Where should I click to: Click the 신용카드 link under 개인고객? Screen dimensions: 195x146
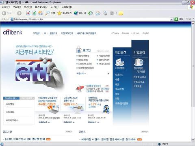click(x=119, y=75)
